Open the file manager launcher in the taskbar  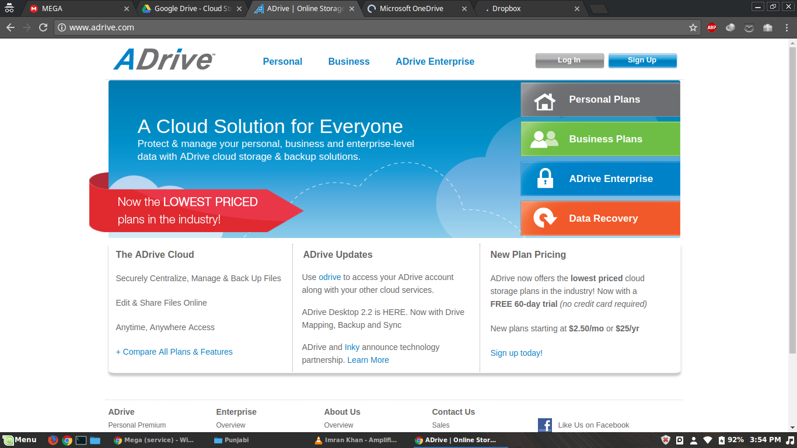[95, 440]
